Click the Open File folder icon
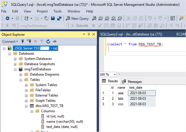 [x=46, y=18]
